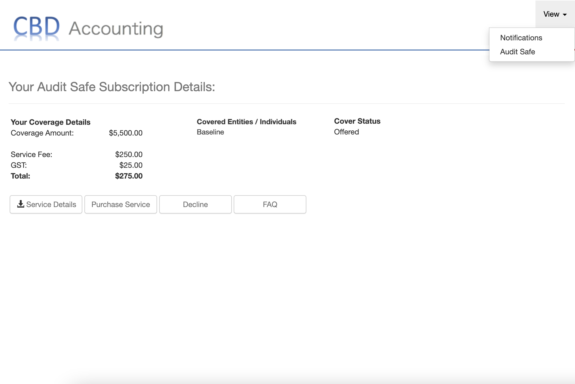The image size is (575, 384).
Task: Click the Covered Entities / Individuals header
Action: coord(246,122)
